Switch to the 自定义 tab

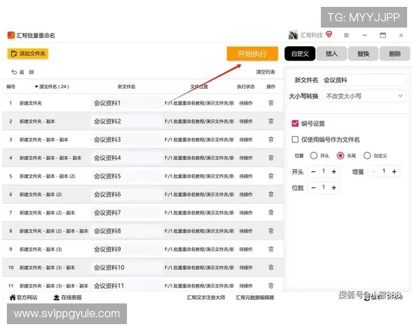tap(300, 54)
